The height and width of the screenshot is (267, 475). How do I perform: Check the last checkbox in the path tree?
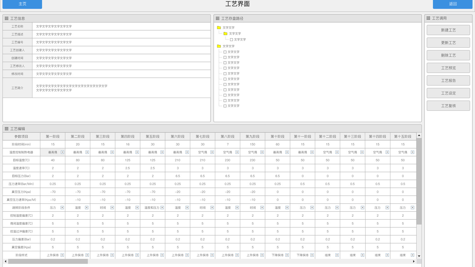coord(225,106)
